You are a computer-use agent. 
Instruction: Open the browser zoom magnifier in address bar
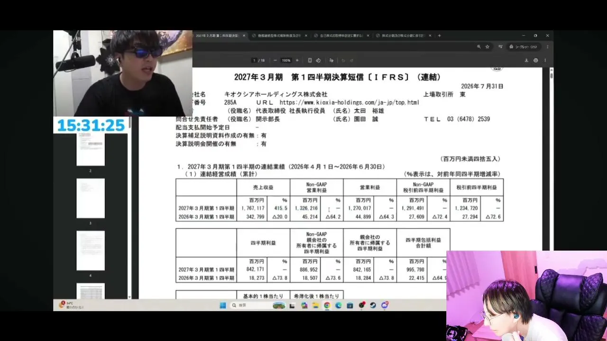tap(479, 47)
